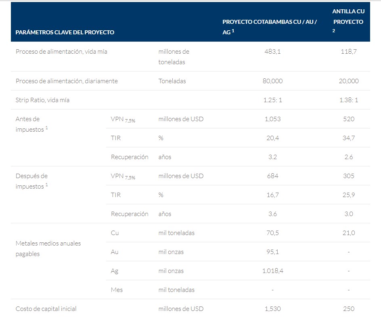Viewport: 381px width, 317px height.
Task: Click the header 'PARÁMETROS CLAVE DEL PROYECTO'
Action: [x=65, y=32]
